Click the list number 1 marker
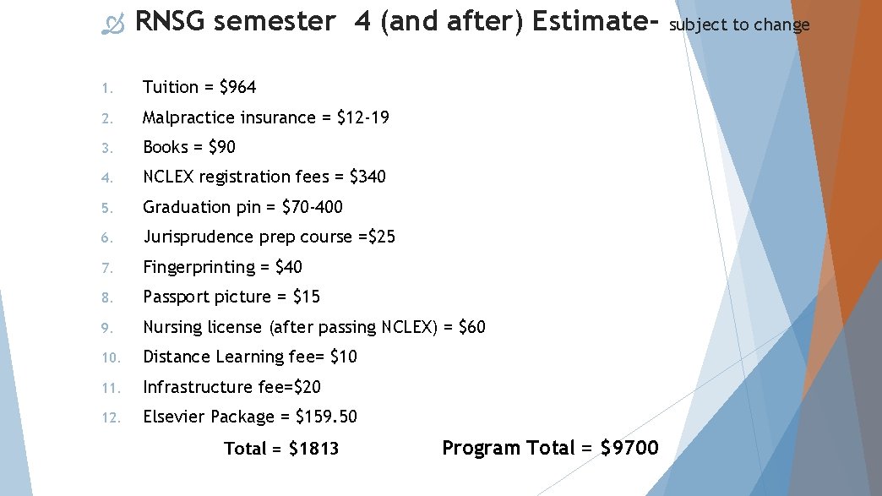Viewport: 882px width, 496px height. 102,88
